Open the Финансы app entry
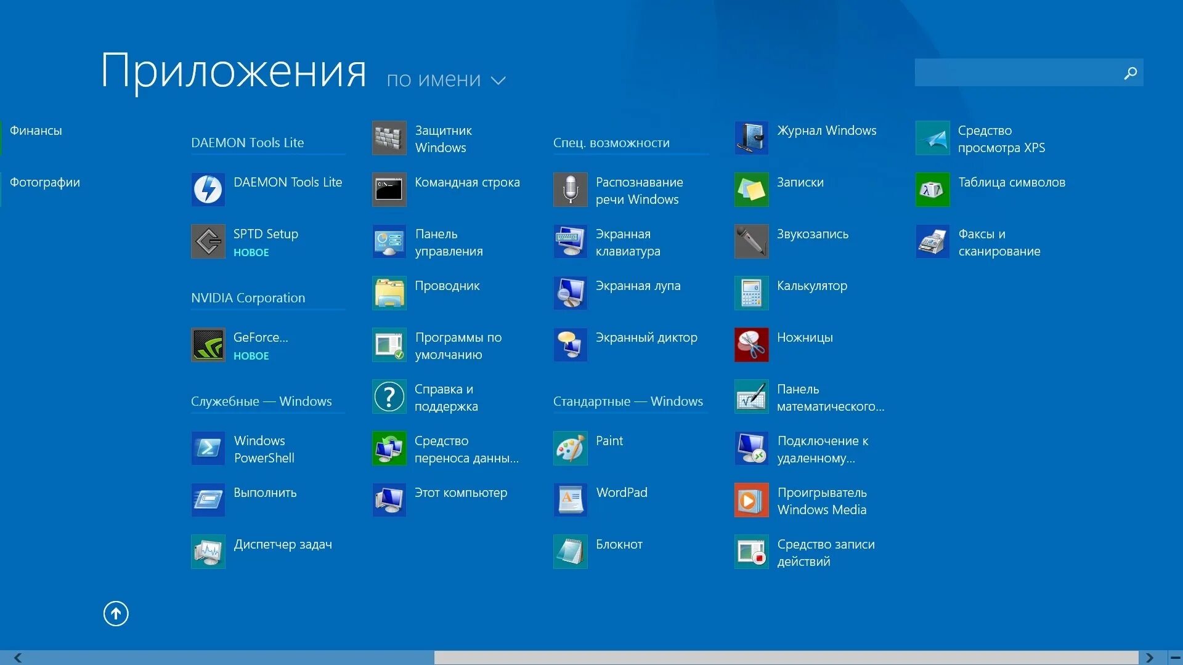1183x665 pixels. pos(36,131)
